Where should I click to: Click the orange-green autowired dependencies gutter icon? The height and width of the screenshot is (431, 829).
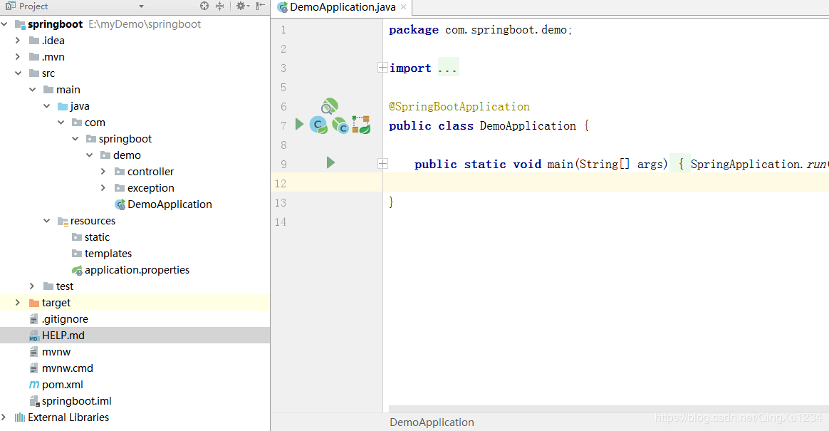click(x=361, y=125)
